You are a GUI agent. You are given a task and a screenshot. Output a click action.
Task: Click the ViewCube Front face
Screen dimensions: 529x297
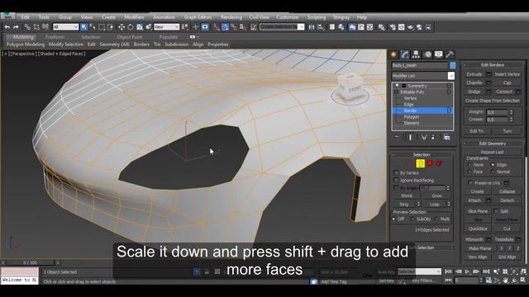pyautogui.click(x=355, y=90)
